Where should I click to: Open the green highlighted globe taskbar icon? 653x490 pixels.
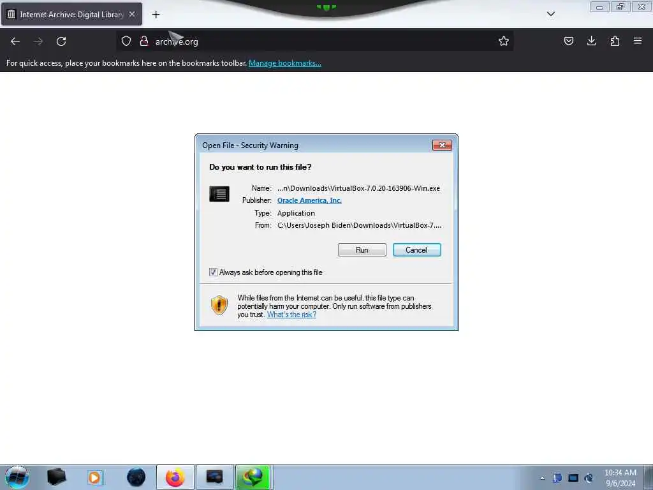point(253,477)
